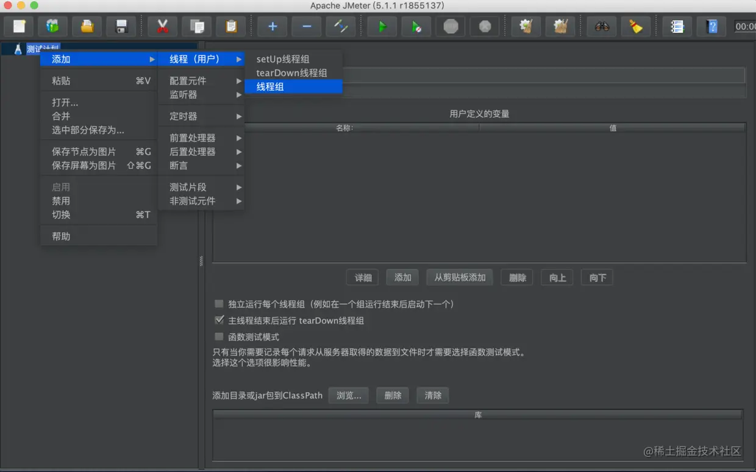Click the Clear results broom icon
The image size is (756, 472).
point(526,26)
